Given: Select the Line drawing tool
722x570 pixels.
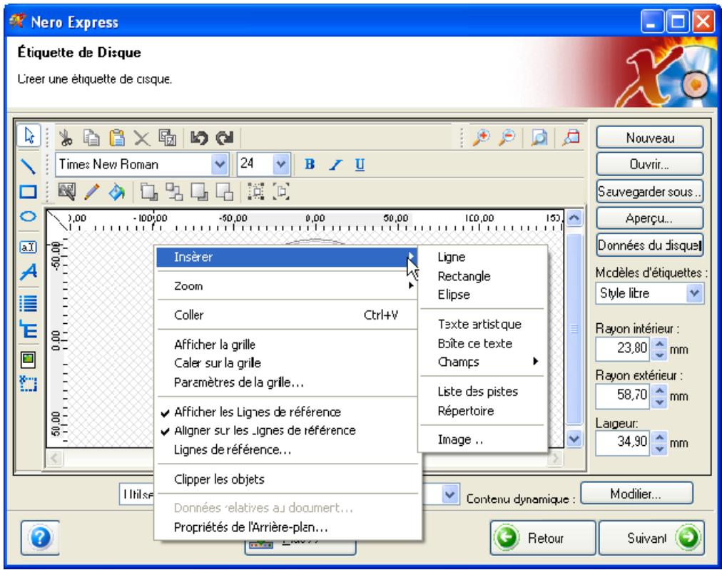Looking at the screenshot, I should [x=29, y=166].
